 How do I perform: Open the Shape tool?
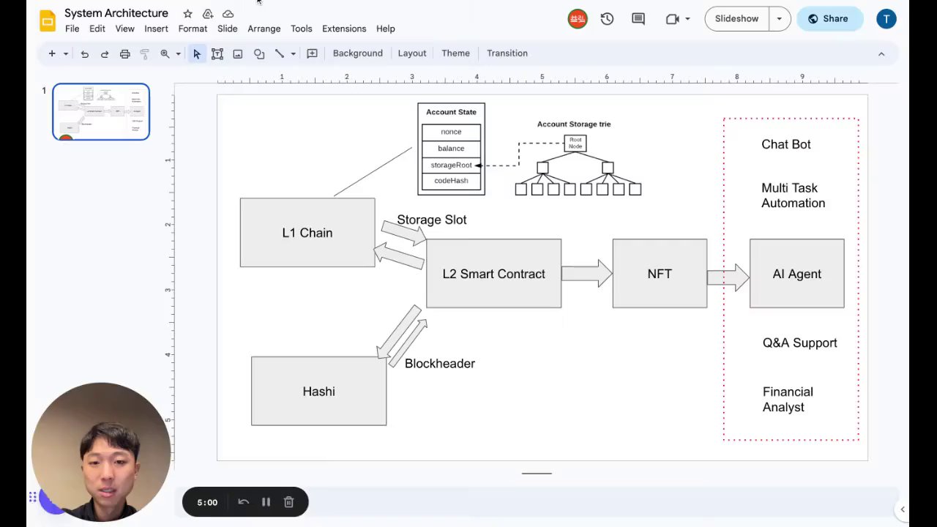tap(259, 53)
